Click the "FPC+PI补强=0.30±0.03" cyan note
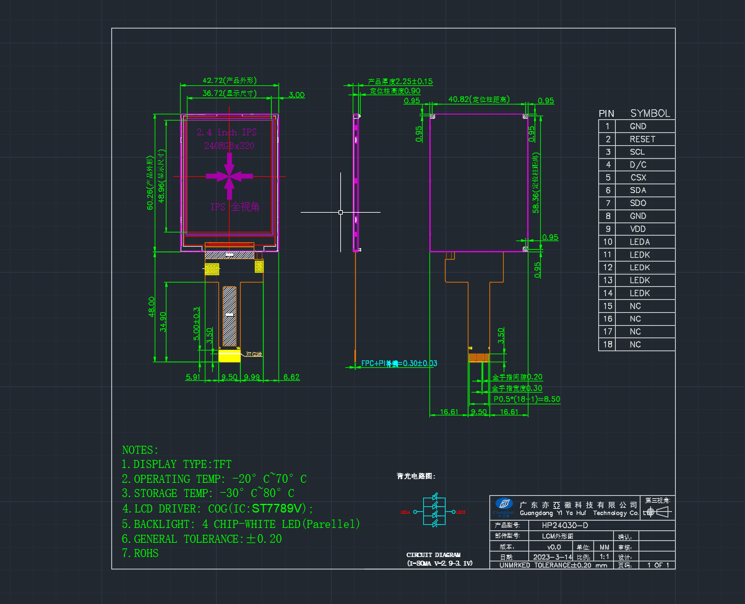The width and height of the screenshot is (745, 604). tap(399, 364)
